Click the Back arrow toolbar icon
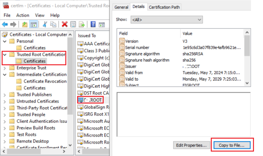Image resolution: width=263 pixels, height=156 pixels. 5,24
